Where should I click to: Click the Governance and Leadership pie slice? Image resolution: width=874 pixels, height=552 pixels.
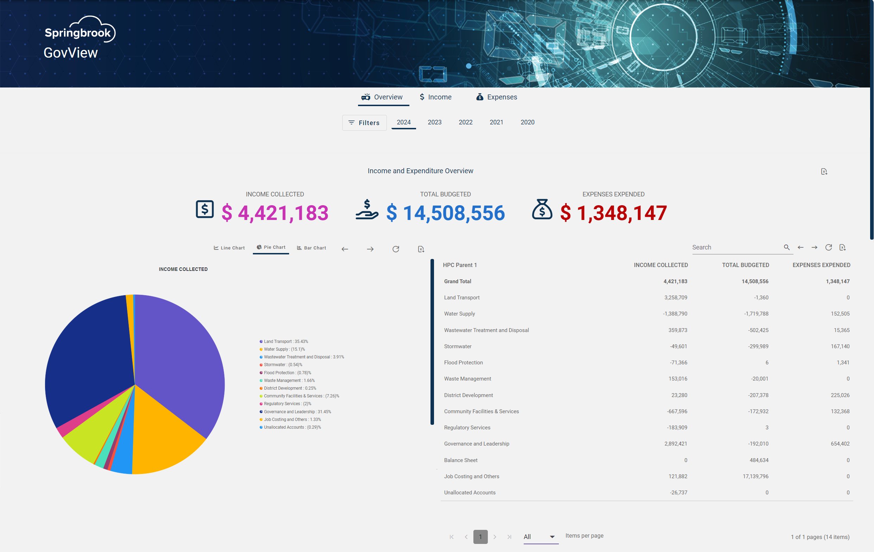point(87,359)
